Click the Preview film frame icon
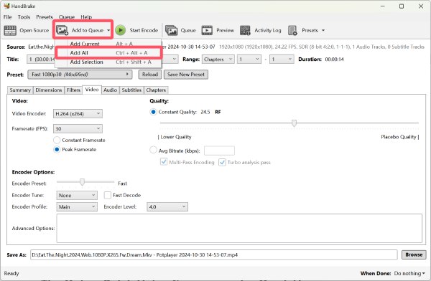 207,30
